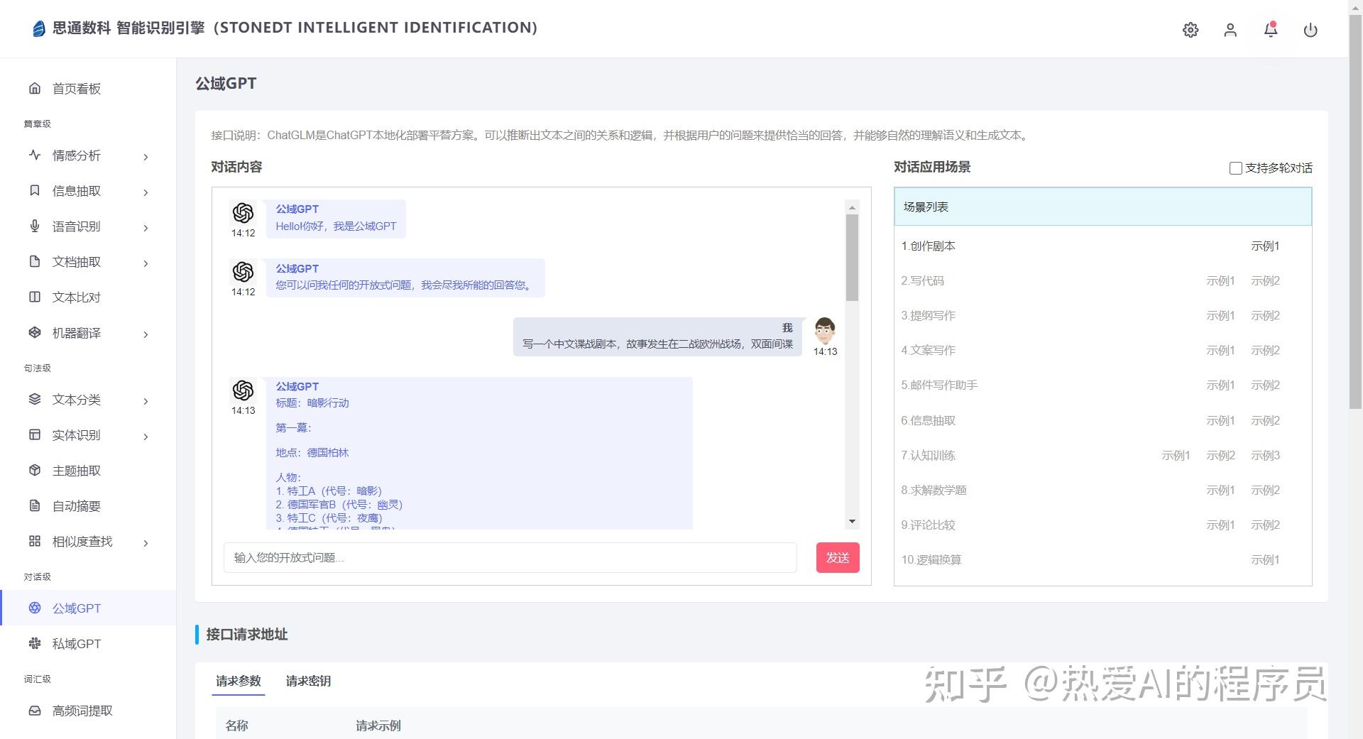Expand the 机器翻译 submenu chevron

click(146, 334)
